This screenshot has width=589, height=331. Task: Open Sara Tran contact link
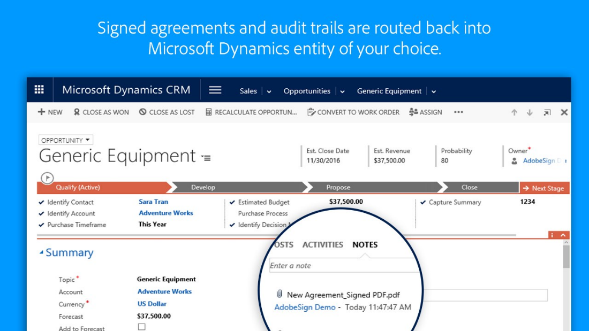pyautogui.click(x=153, y=202)
